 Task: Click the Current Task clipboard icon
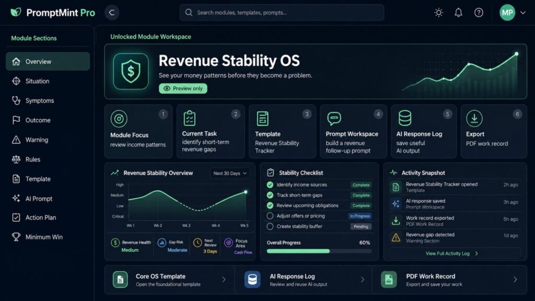[189, 118]
